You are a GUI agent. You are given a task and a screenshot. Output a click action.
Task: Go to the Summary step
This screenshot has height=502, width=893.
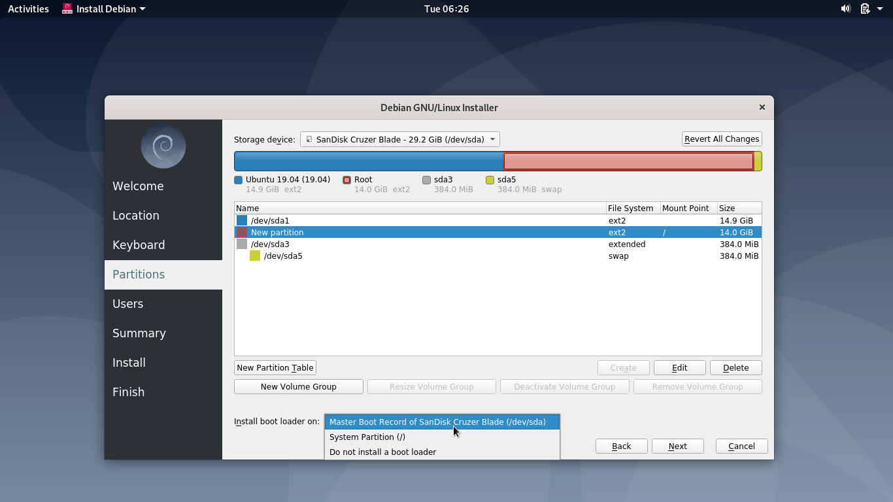click(x=163, y=333)
